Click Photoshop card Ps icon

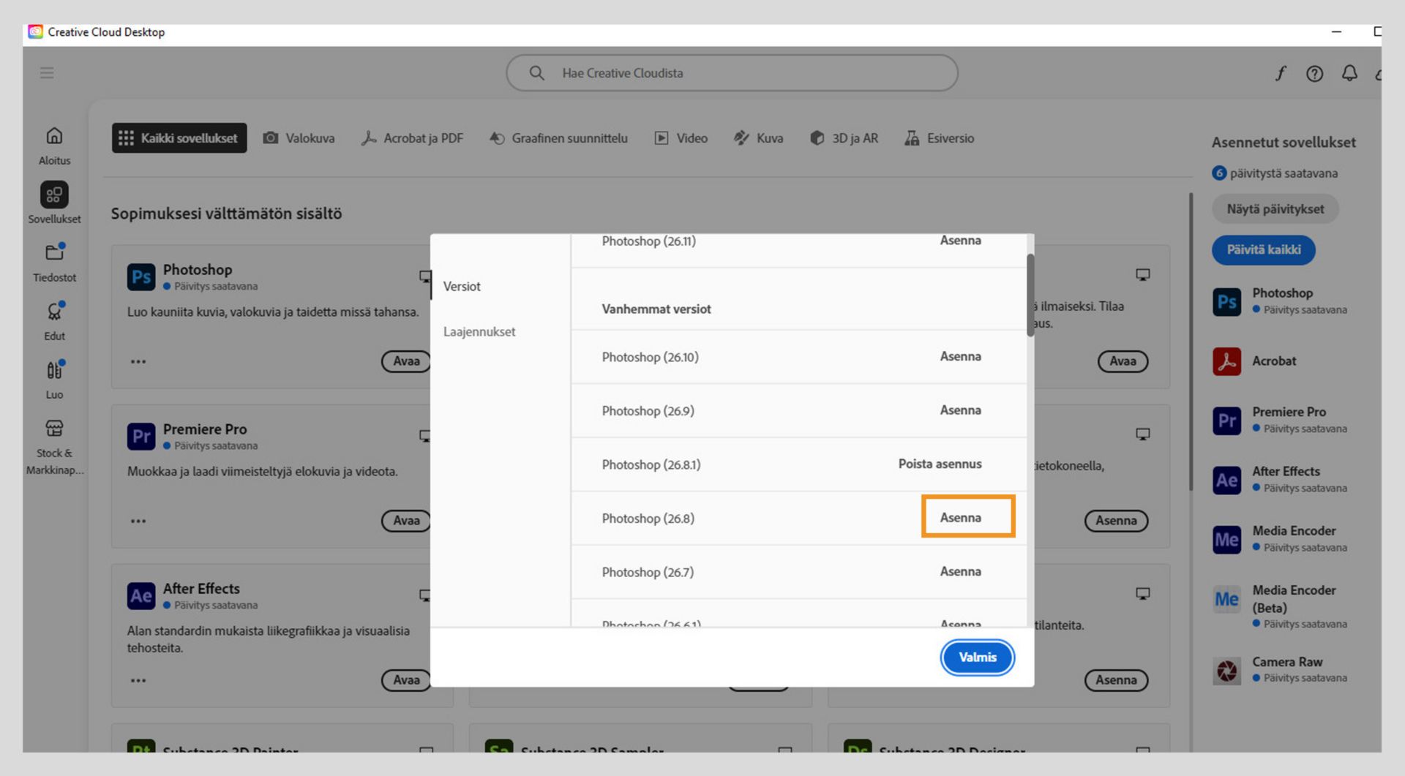point(141,277)
